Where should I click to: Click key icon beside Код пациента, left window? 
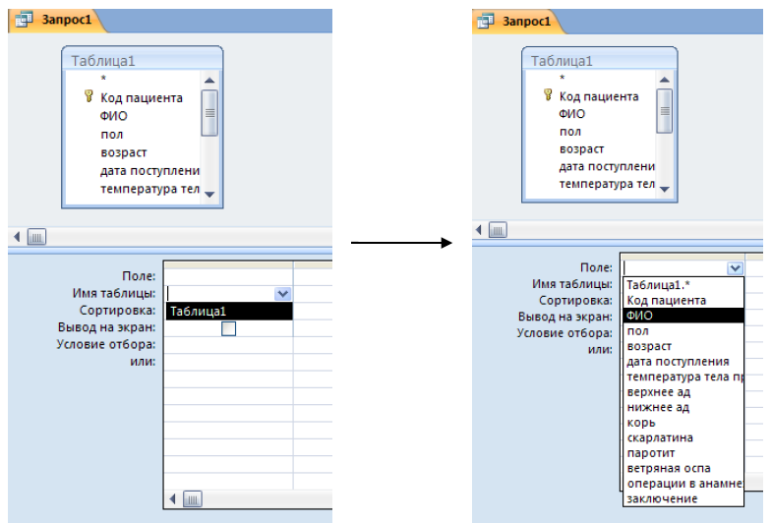point(89,96)
